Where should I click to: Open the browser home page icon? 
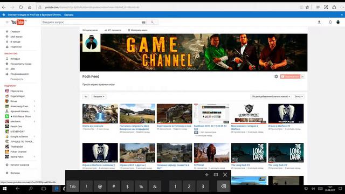pos(30,7)
